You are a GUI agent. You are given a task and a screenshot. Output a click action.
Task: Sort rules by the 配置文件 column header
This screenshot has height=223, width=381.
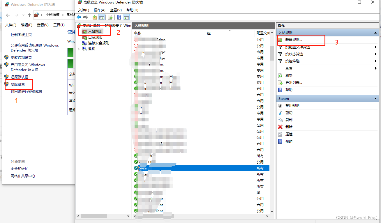(x=262, y=33)
